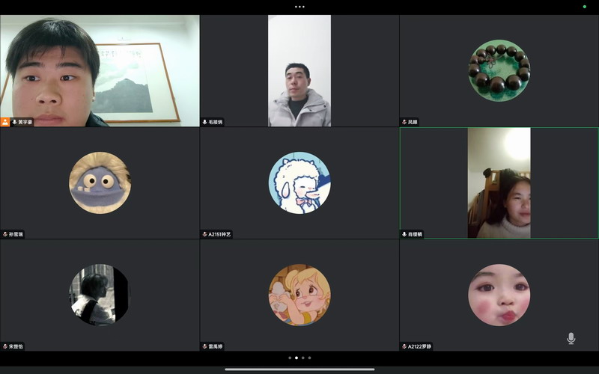
Task: Click the mic icon beside A2122罗静
Action: pyautogui.click(x=404, y=346)
